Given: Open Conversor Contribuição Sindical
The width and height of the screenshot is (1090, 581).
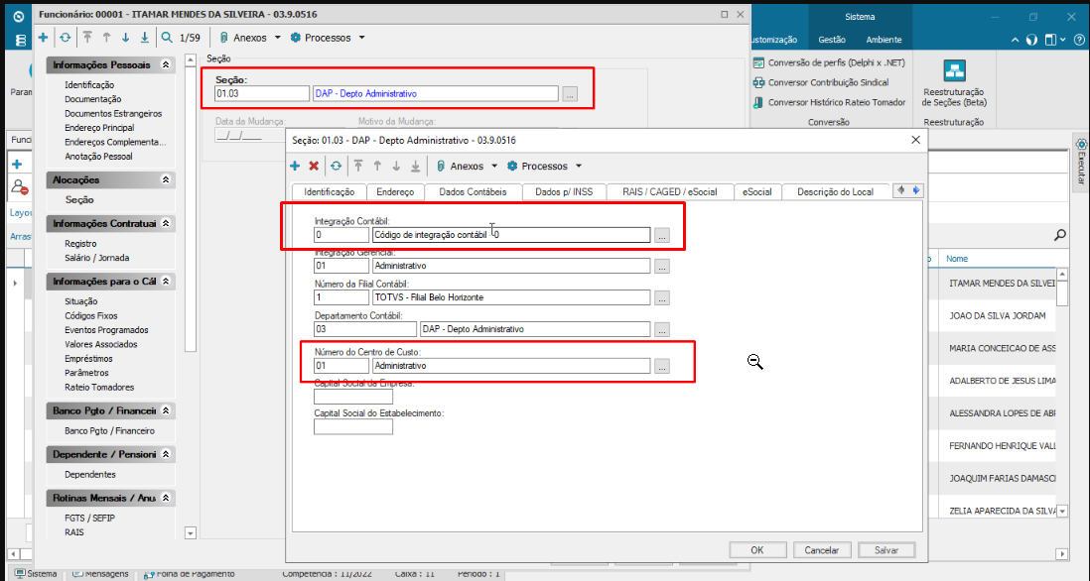Looking at the screenshot, I should click(821, 82).
